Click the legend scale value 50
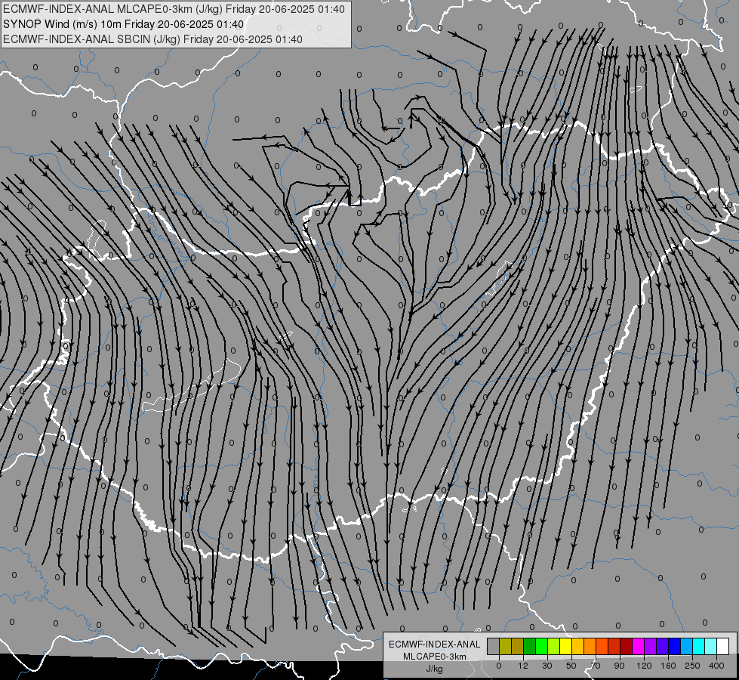The height and width of the screenshot is (680, 739). click(x=571, y=666)
